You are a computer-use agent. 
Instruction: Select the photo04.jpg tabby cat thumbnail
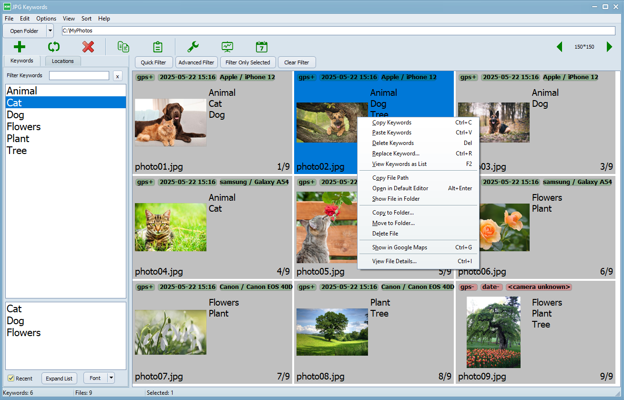pyautogui.click(x=171, y=227)
